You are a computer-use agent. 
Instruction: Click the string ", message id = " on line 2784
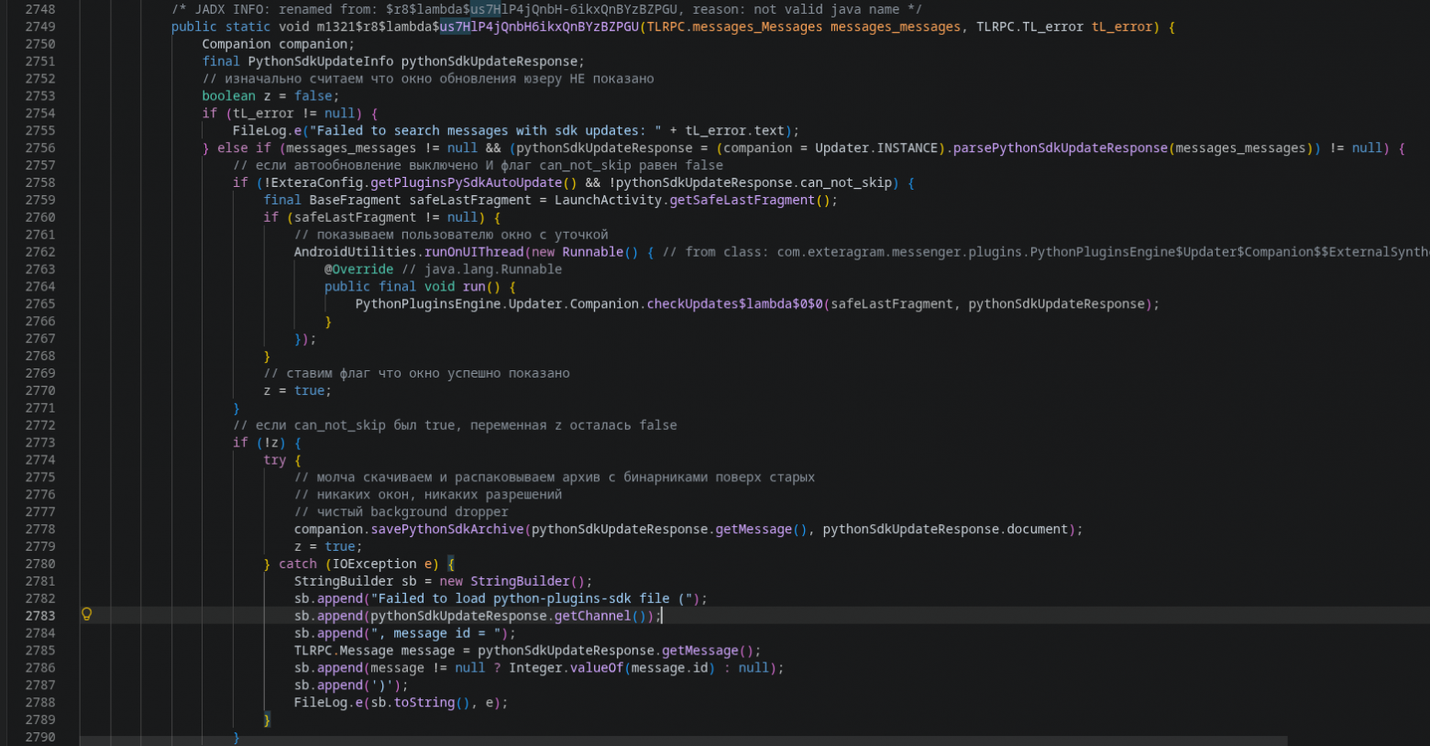pyautogui.click(x=435, y=633)
